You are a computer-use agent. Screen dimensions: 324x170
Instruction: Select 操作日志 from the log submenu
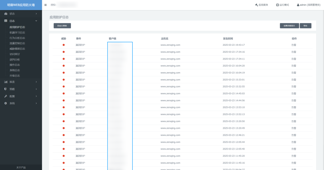(x=15, y=65)
